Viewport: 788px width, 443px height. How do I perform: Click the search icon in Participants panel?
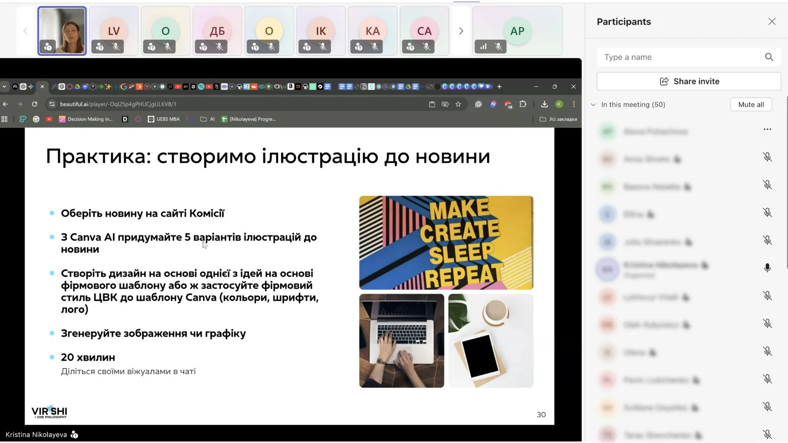point(769,57)
